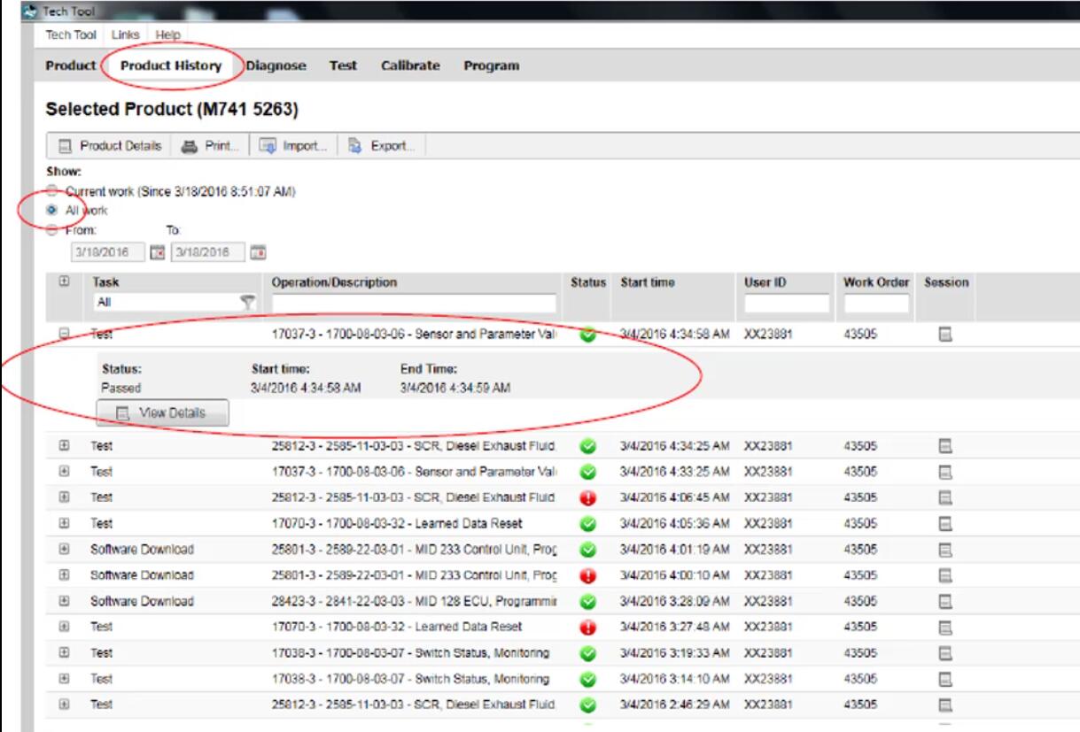Open the Links menu
1080x732 pixels.
(x=125, y=35)
